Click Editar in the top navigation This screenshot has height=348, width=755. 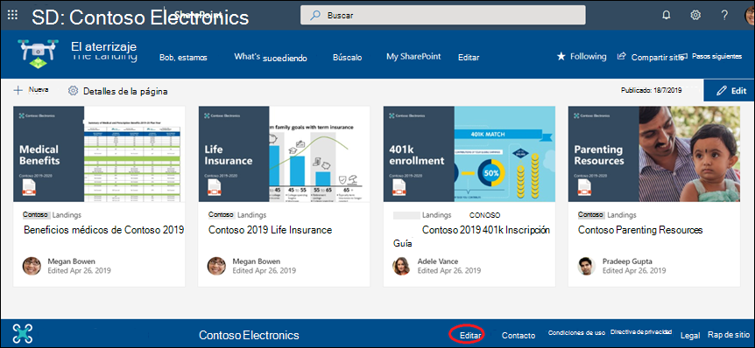pos(469,57)
